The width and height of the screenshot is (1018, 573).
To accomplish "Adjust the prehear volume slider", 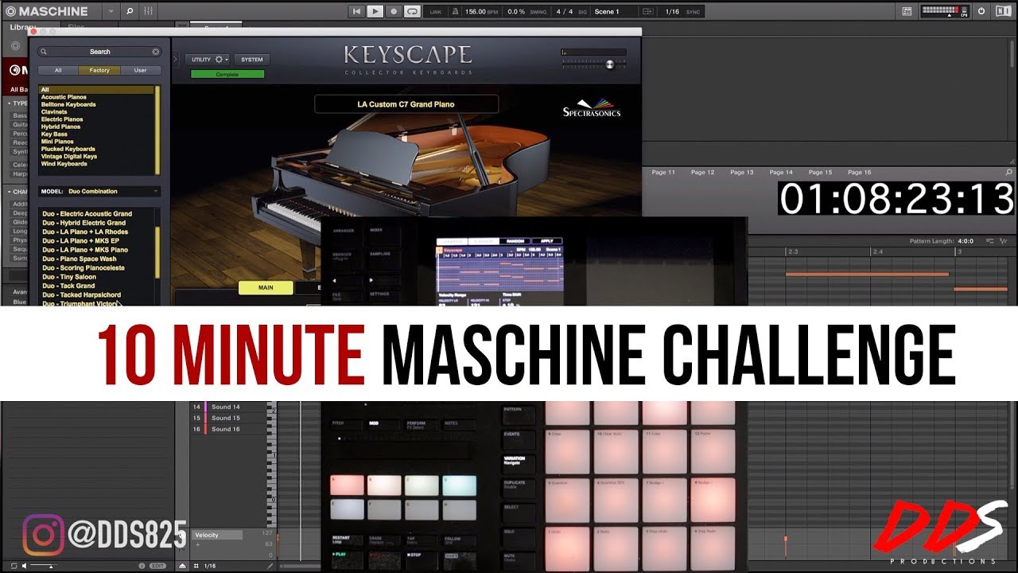I will (44, 566).
